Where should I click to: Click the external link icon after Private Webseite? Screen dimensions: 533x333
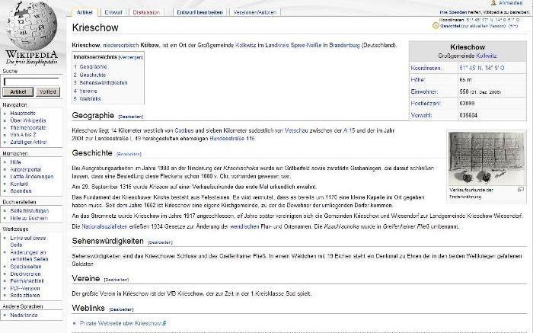164,324
